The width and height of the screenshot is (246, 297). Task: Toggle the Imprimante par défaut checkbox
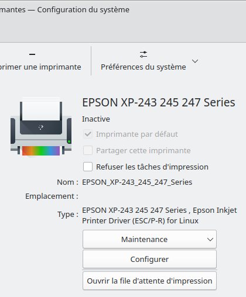click(x=88, y=134)
